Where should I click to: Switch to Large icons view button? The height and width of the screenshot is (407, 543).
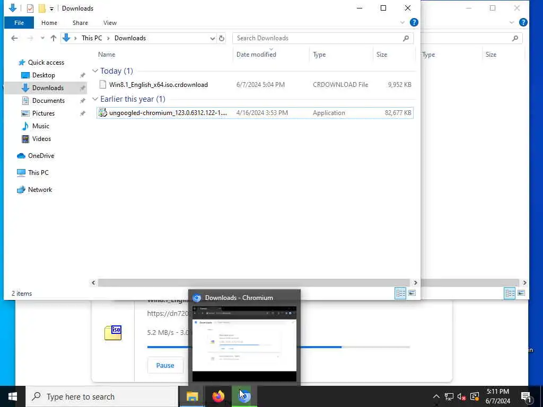coord(411,293)
